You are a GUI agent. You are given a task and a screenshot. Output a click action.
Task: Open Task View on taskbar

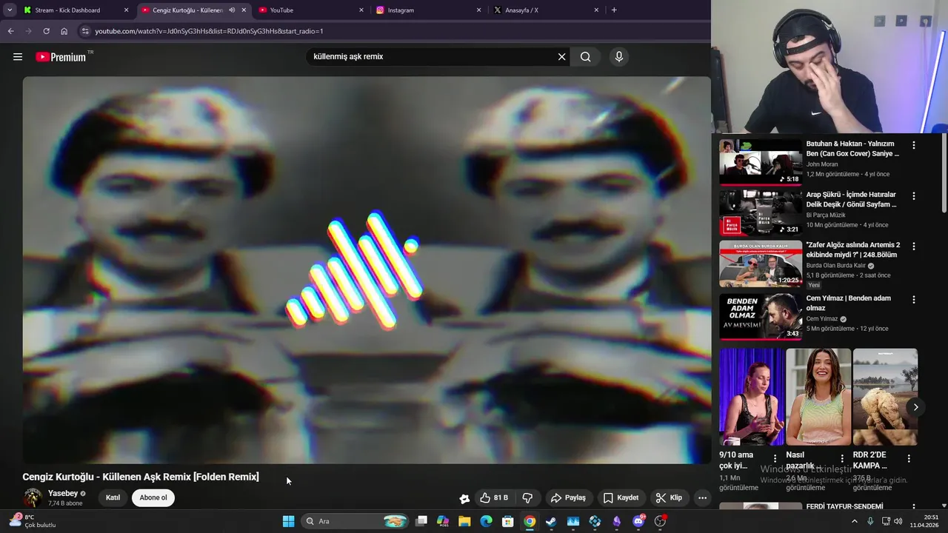(x=421, y=521)
